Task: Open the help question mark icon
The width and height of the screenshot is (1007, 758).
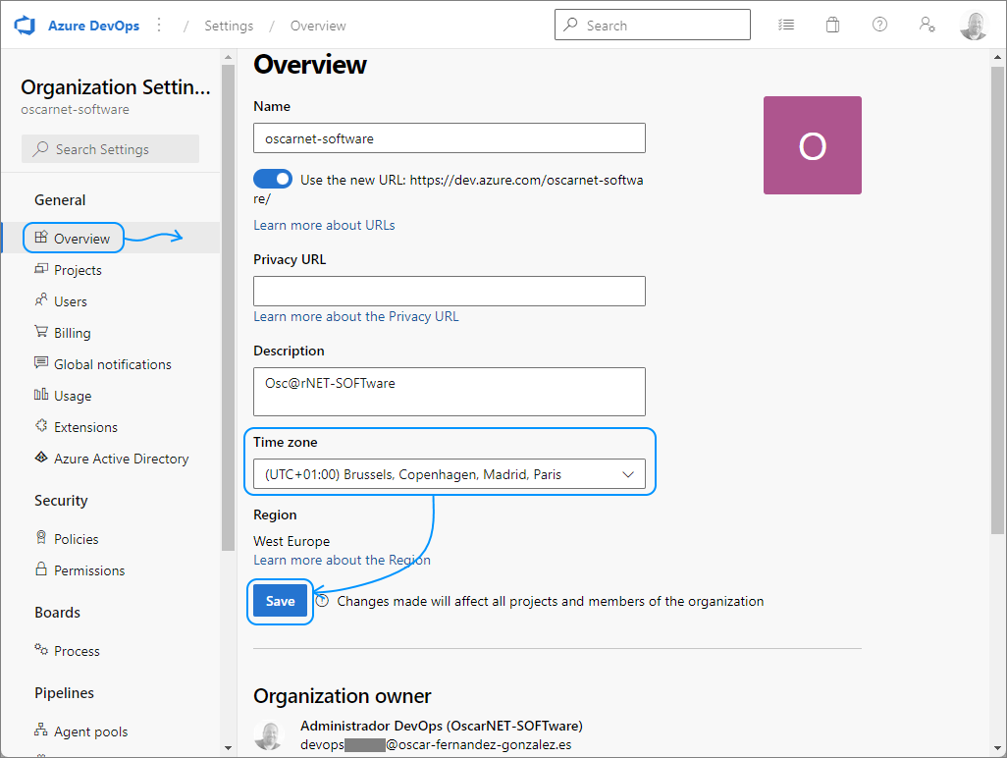Action: coord(879,25)
